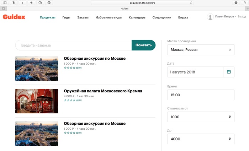Open the Избранные гиды page

coord(108,17)
